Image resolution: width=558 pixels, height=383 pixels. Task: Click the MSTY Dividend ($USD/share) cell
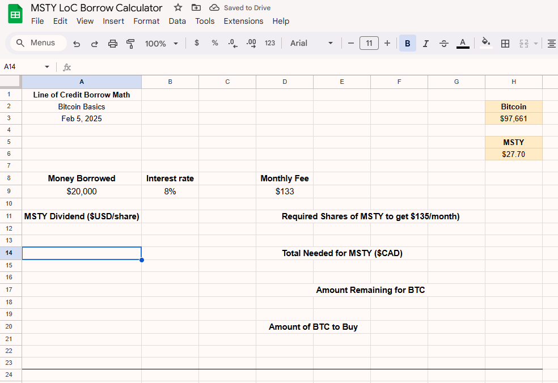[82, 216]
